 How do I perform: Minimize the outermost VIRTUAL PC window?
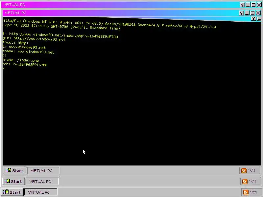[x=248, y=5]
